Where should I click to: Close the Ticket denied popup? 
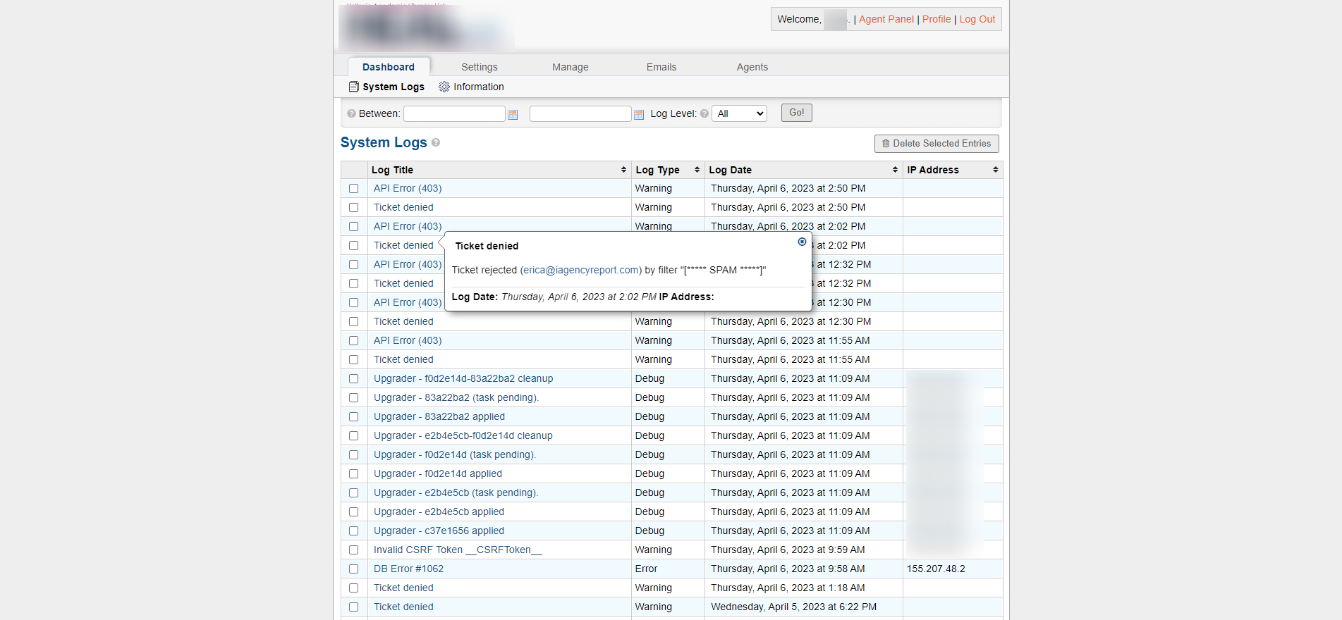tap(802, 242)
